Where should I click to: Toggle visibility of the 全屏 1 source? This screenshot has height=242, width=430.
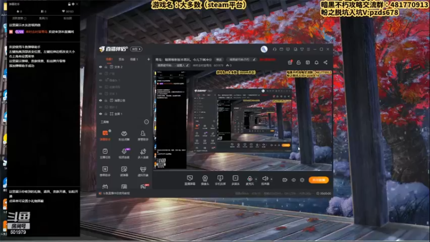[x=101, y=114]
